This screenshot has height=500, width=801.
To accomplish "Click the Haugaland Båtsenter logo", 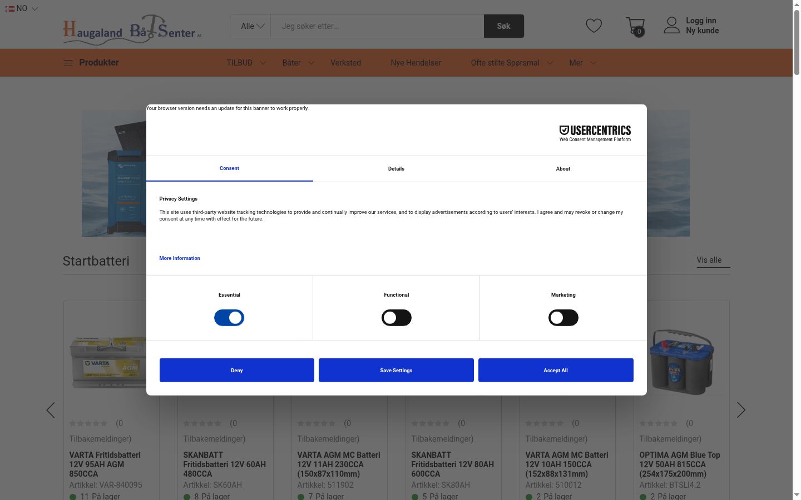I will point(132,29).
